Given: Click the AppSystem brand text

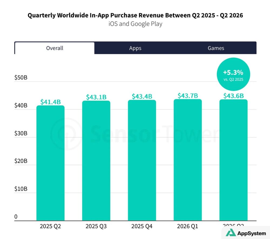Looking at the screenshot, I should coord(252,234).
